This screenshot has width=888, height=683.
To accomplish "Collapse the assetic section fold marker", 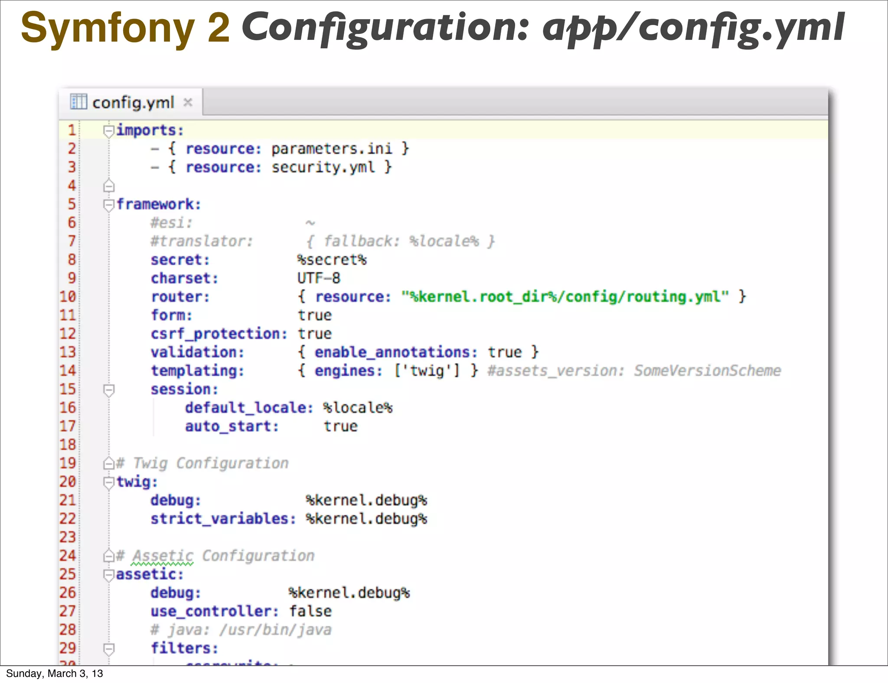I will [108, 575].
